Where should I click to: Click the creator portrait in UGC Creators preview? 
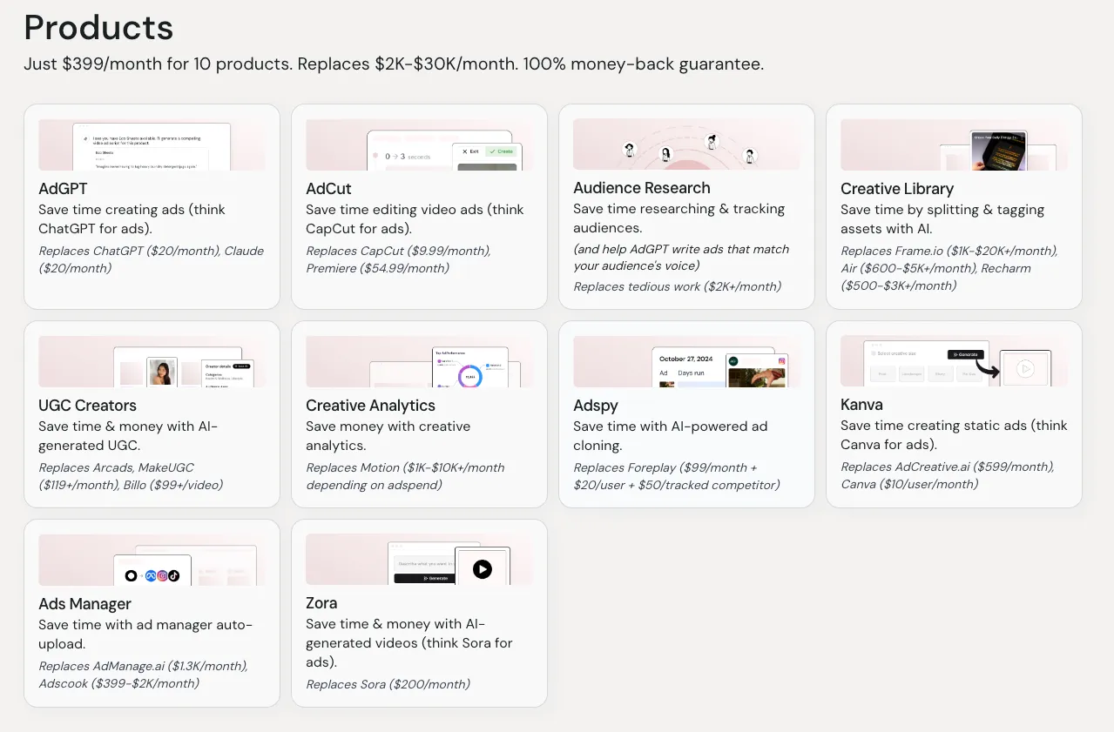pos(161,373)
